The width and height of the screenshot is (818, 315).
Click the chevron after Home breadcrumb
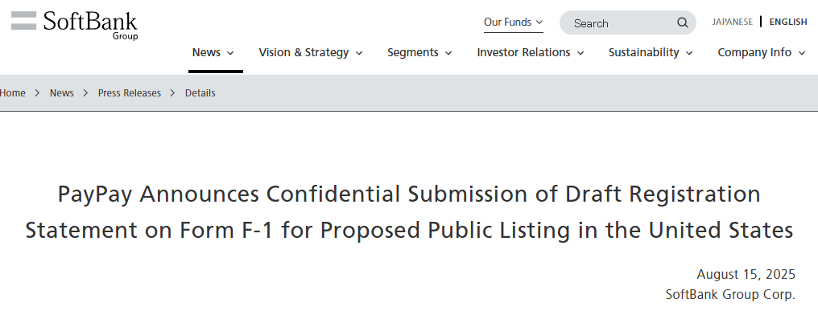pos(38,93)
